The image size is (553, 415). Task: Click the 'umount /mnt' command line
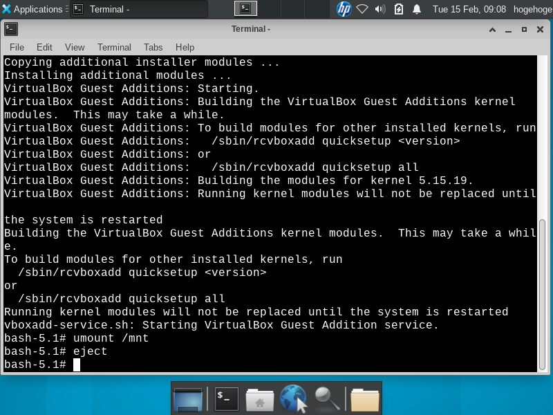[x=77, y=338]
